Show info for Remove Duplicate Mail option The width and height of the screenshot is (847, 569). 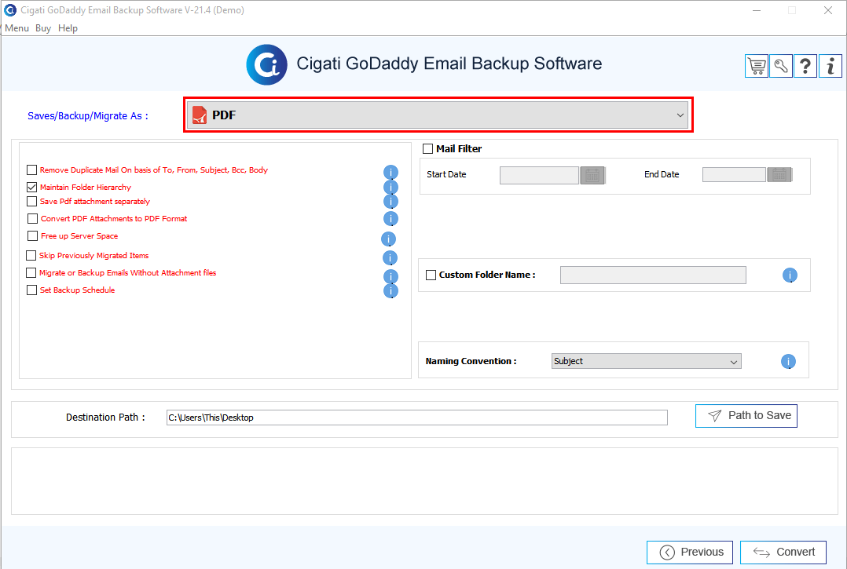[x=390, y=172]
